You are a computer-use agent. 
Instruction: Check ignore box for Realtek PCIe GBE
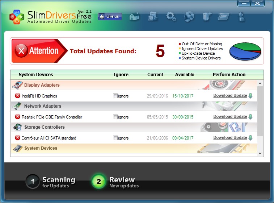click(115, 117)
